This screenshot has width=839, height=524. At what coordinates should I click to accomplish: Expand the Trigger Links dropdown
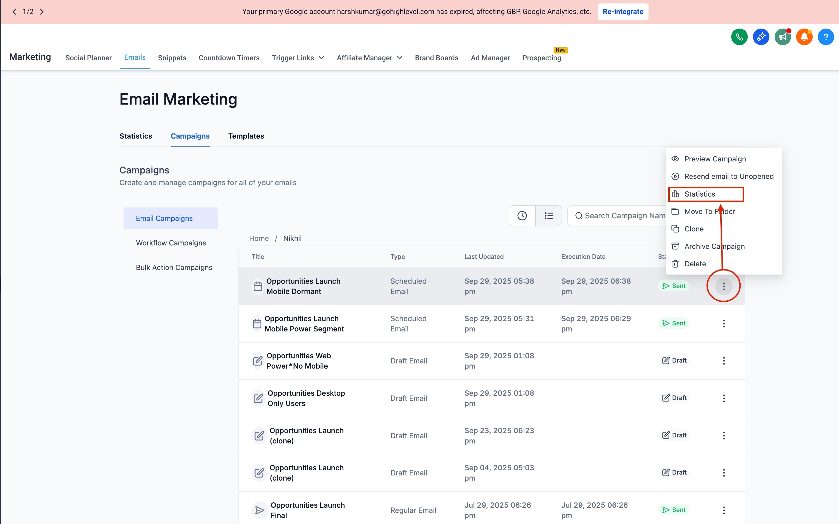(x=298, y=58)
